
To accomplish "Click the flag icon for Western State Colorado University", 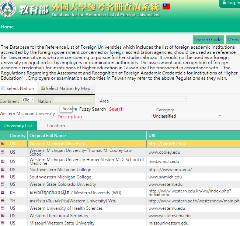I will pyautogui.click(x=3, y=184).
